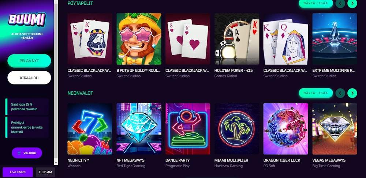Open the Valikko menu button
The width and height of the screenshot is (366, 178).
pos(27,153)
